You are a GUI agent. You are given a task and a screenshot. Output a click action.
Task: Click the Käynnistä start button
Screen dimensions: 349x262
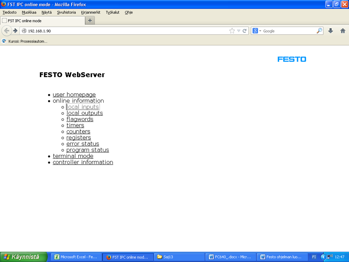tap(24, 257)
